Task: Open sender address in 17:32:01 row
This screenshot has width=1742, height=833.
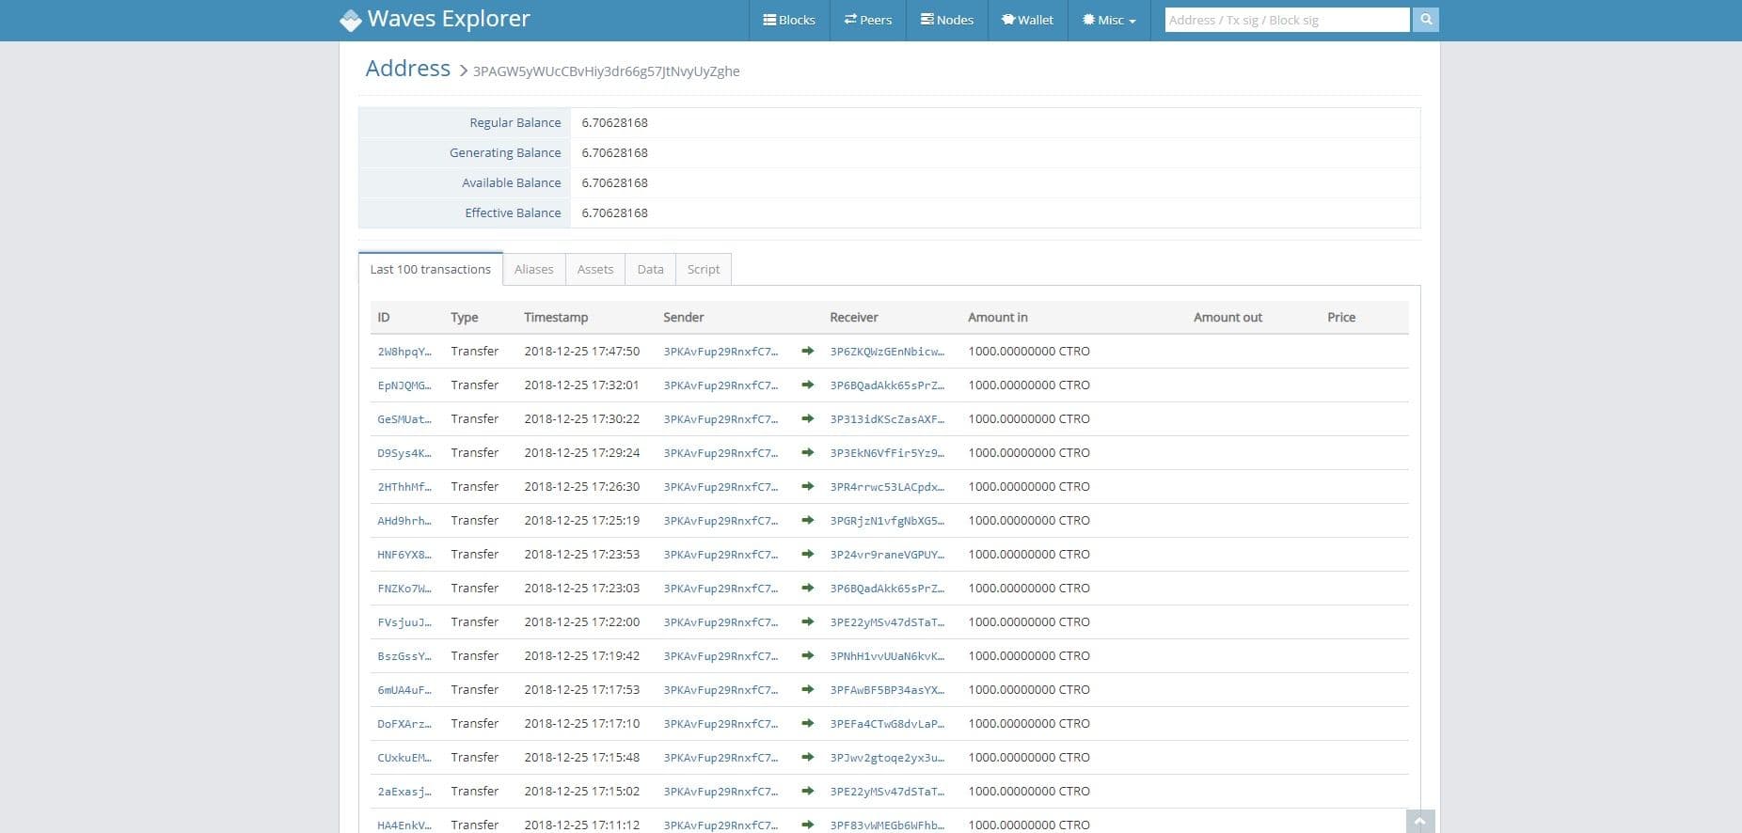Action: [721, 385]
